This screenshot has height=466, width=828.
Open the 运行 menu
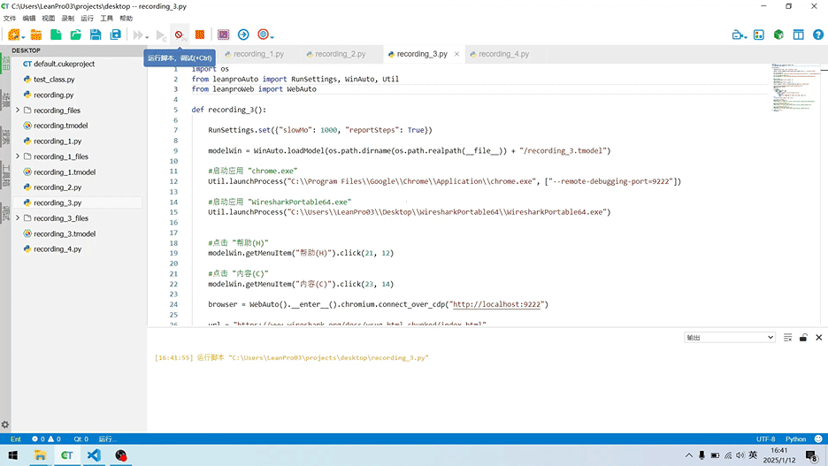pos(87,19)
